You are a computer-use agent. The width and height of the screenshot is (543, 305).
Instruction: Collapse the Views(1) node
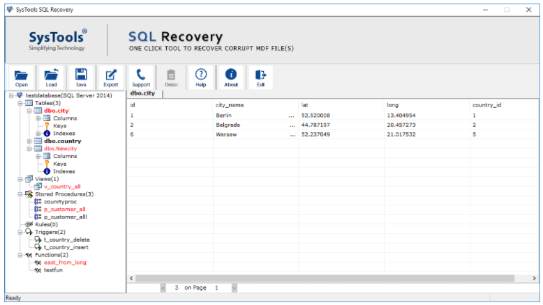(x=20, y=179)
